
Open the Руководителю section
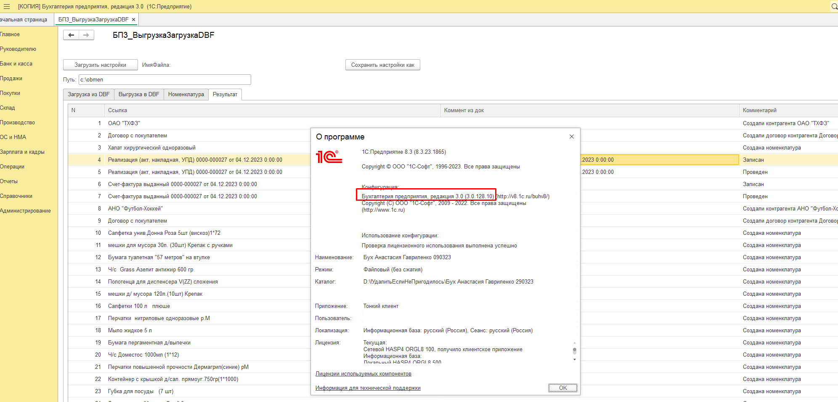(x=18, y=49)
